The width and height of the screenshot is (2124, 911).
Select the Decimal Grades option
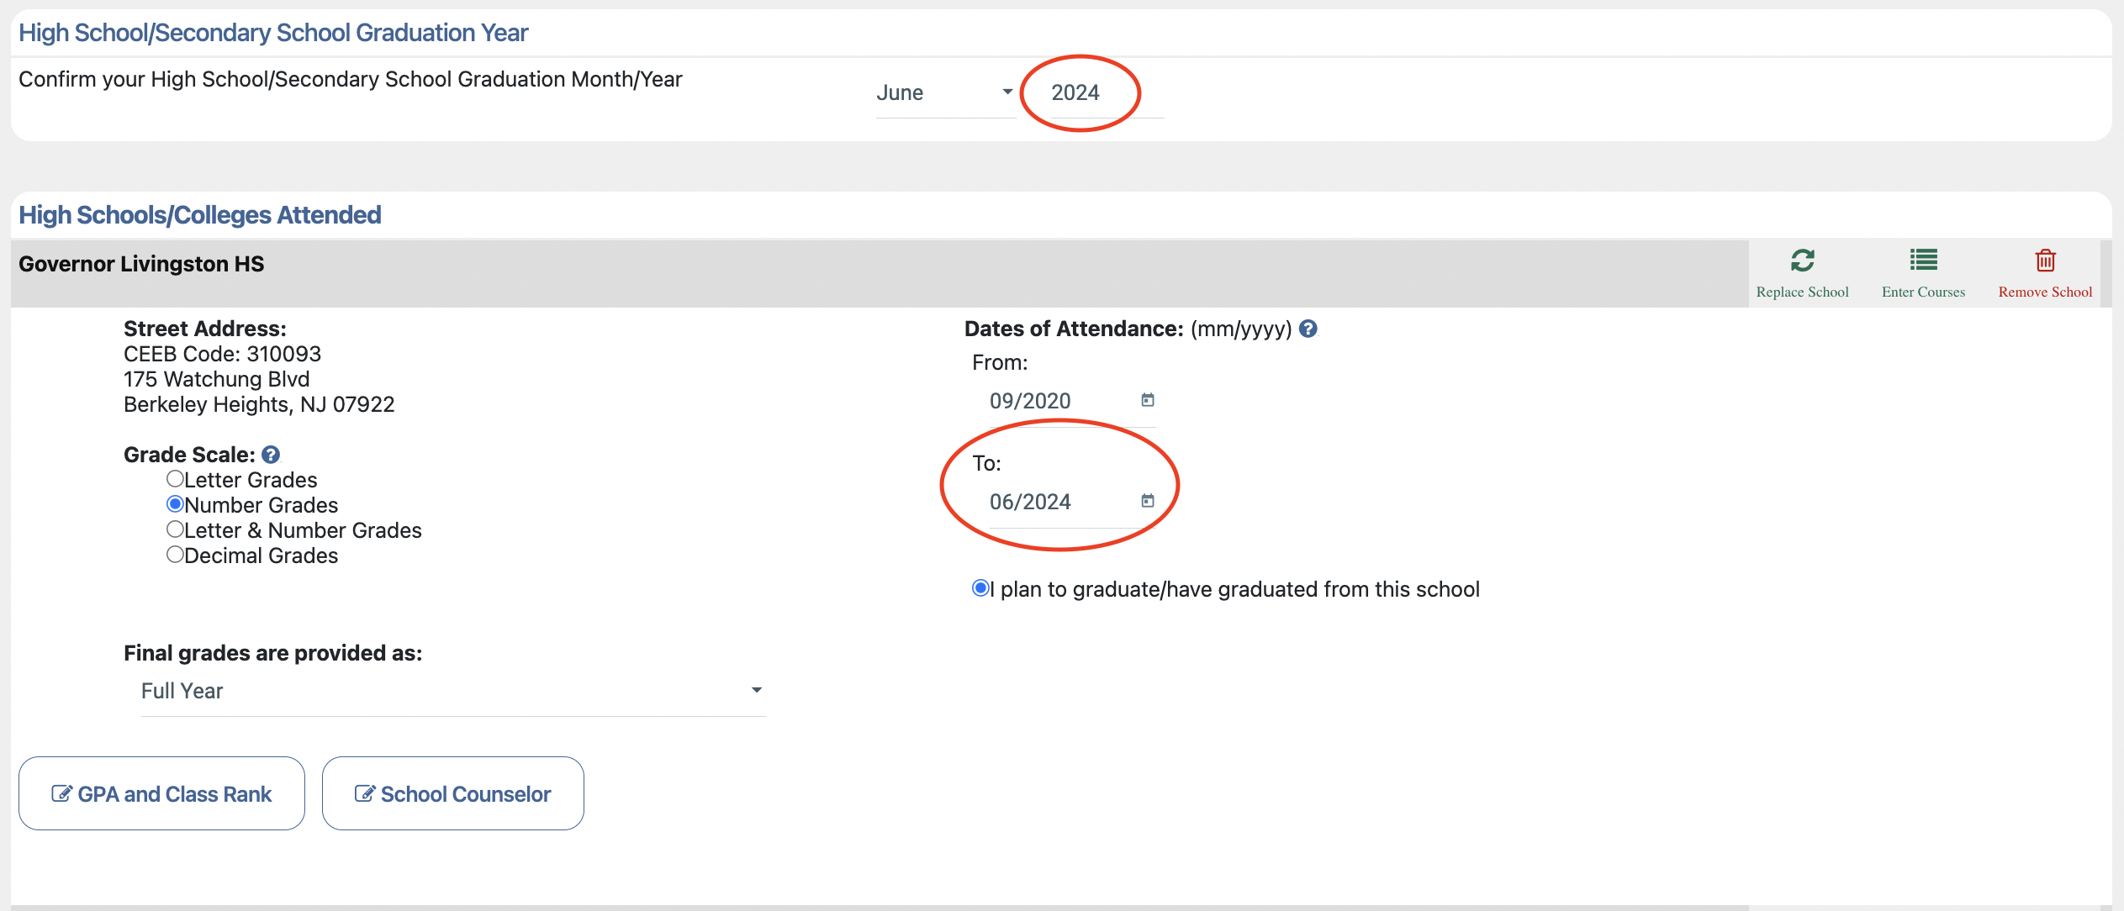point(175,554)
